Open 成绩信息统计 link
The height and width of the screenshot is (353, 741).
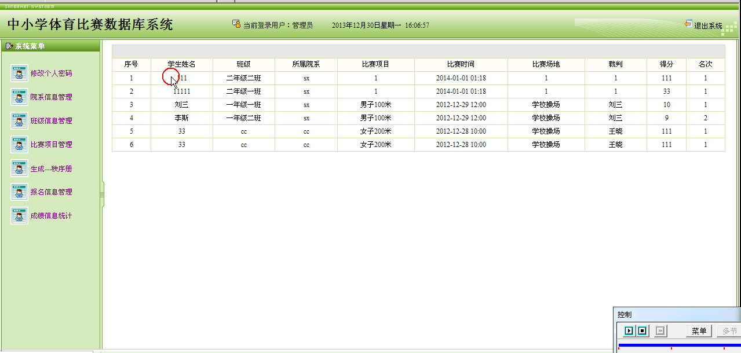pyautogui.click(x=52, y=216)
